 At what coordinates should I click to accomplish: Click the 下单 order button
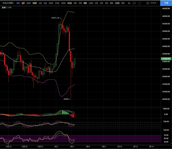click(166, 3)
